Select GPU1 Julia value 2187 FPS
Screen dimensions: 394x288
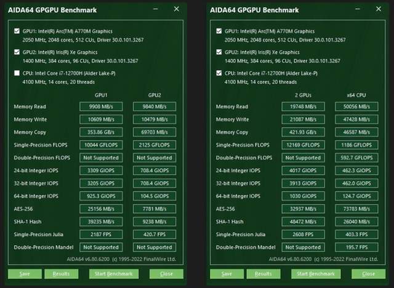pyautogui.click(x=101, y=234)
